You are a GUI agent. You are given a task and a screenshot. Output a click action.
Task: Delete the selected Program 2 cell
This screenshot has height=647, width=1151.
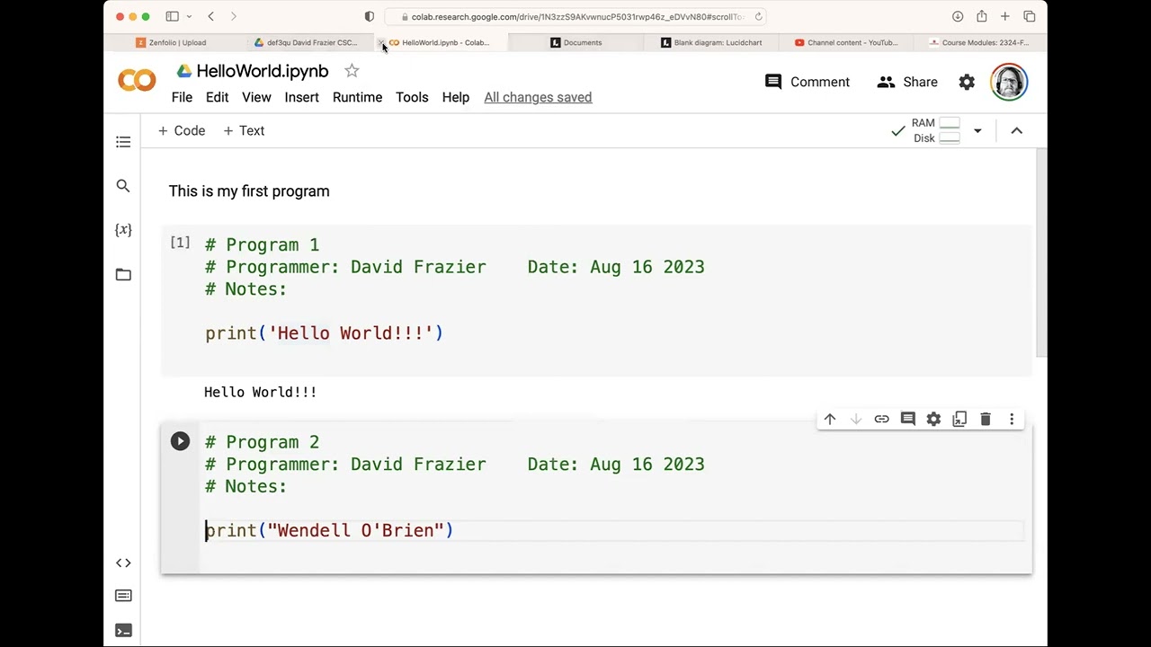986,420
